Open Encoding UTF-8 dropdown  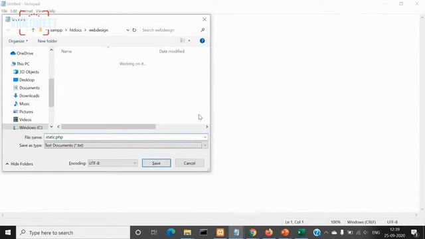point(112,163)
